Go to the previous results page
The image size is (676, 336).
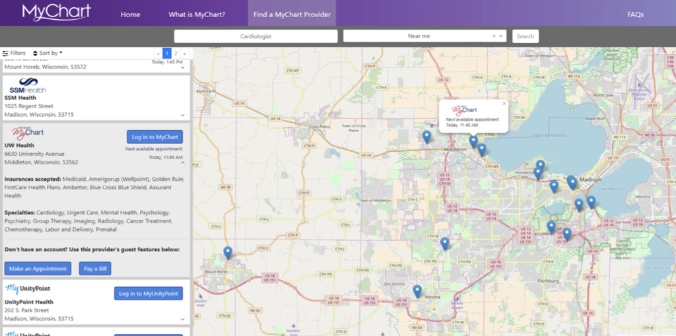(158, 53)
